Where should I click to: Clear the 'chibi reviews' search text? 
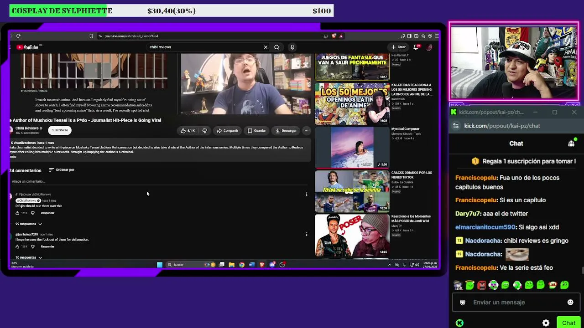pos(266,47)
